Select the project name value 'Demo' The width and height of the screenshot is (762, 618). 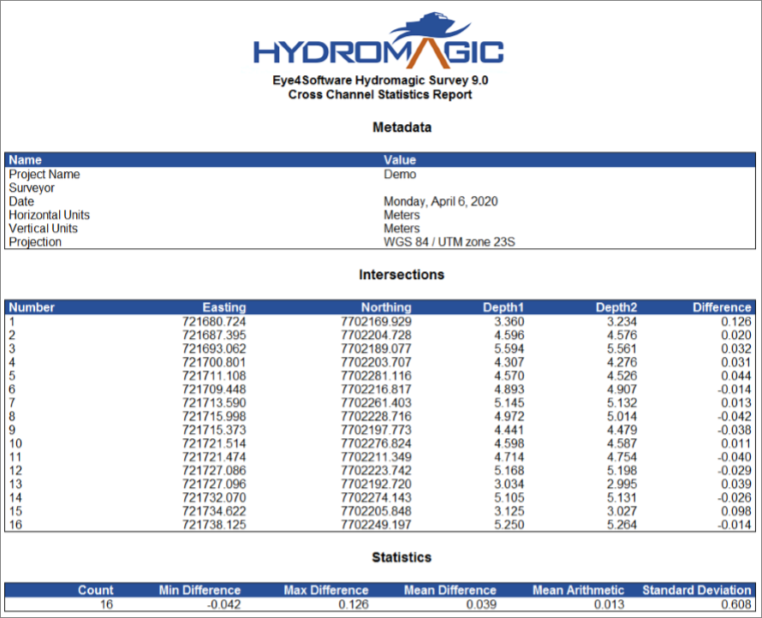(400, 174)
